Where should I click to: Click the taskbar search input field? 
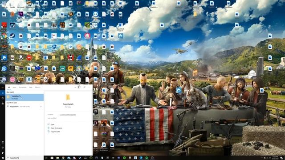(24, 158)
